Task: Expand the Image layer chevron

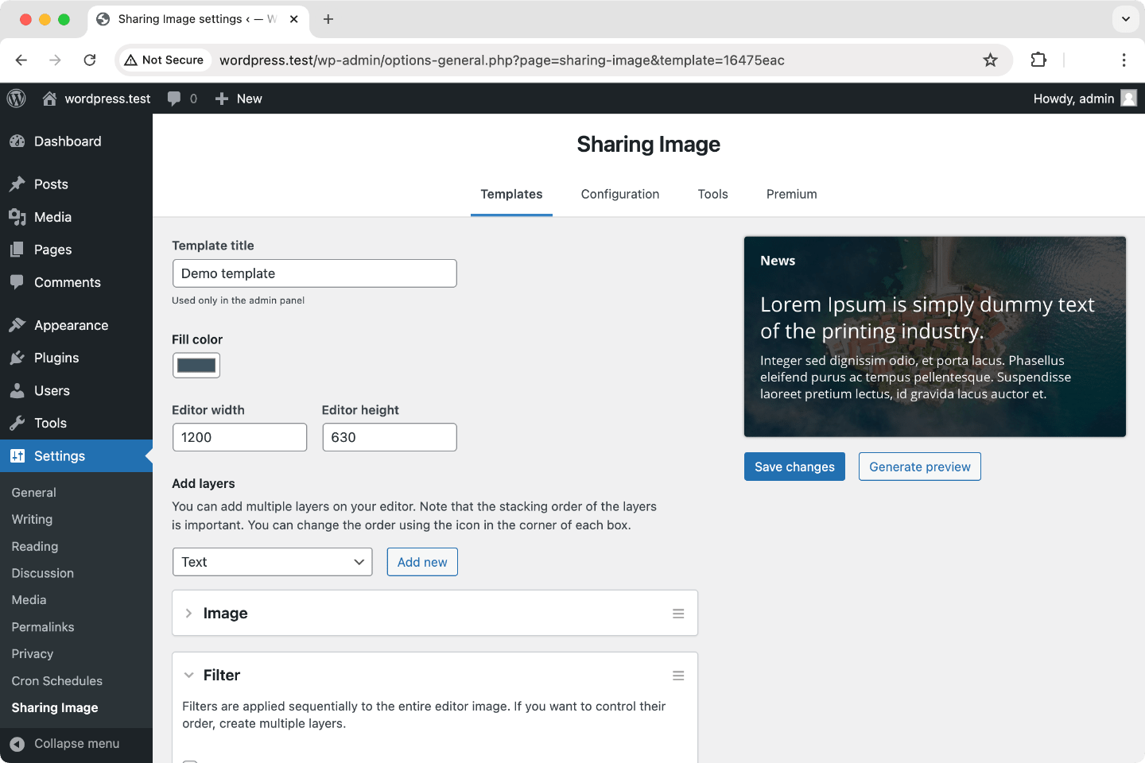Action: coord(188,614)
